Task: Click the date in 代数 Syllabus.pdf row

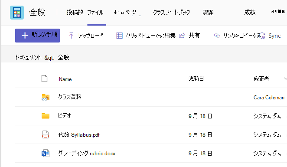Action: pos(200,135)
